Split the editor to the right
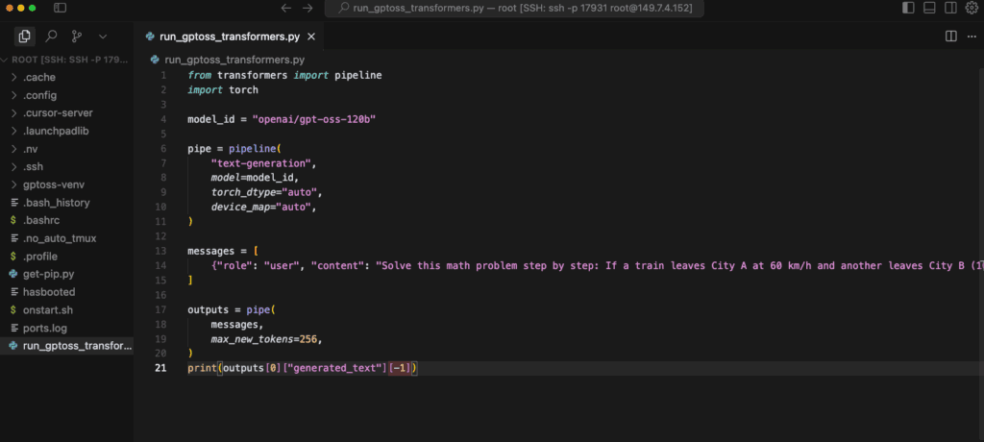 pos(951,37)
